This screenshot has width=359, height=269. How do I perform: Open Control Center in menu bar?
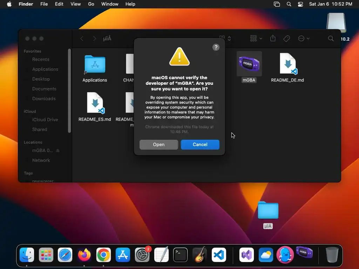click(x=300, y=4)
